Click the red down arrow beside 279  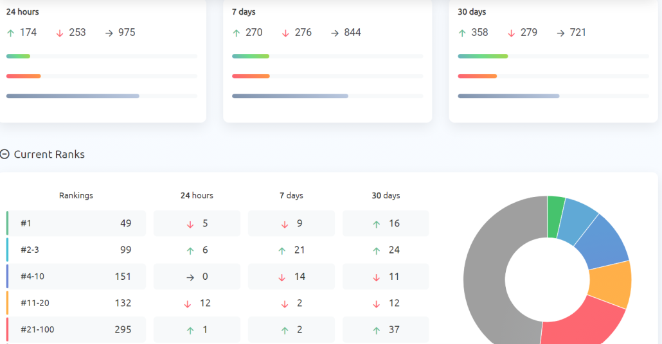pos(511,33)
